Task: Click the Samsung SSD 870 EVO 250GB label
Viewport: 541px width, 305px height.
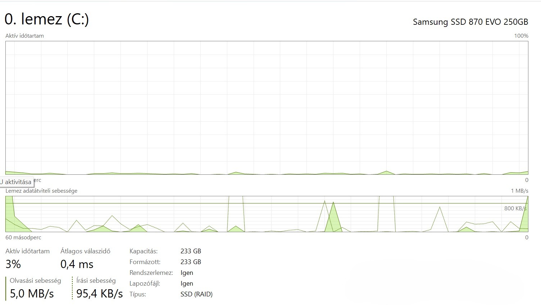Action: (x=470, y=22)
